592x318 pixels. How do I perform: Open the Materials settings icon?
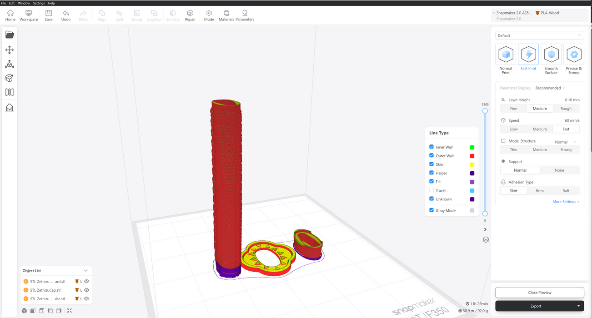226,15
